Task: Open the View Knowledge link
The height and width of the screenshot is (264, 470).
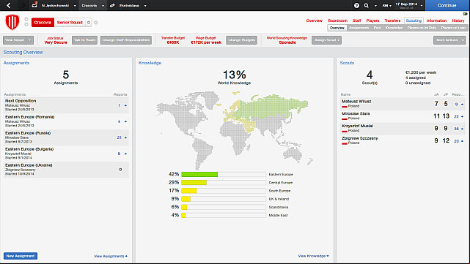Action: click(x=313, y=256)
